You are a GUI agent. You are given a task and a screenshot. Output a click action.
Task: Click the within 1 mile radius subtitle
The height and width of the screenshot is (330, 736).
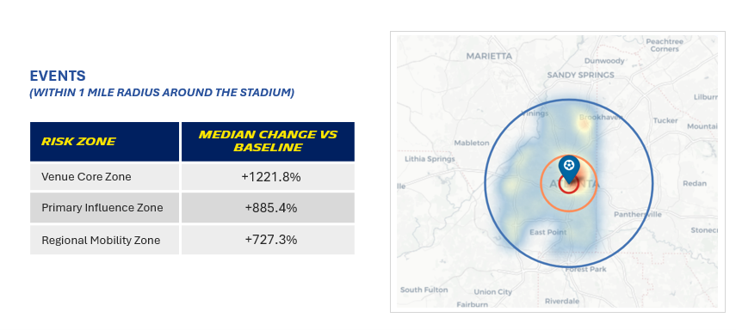coord(162,92)
